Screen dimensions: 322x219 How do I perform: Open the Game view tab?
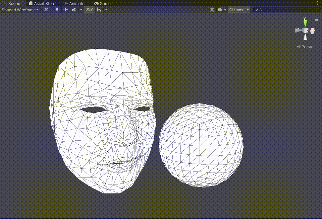(102, 3)
